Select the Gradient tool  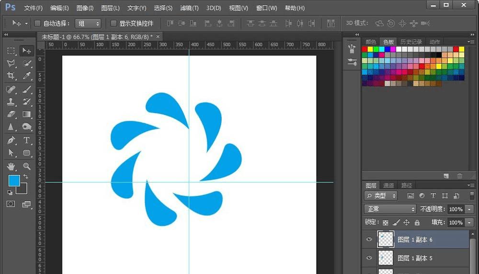point(26,114)
